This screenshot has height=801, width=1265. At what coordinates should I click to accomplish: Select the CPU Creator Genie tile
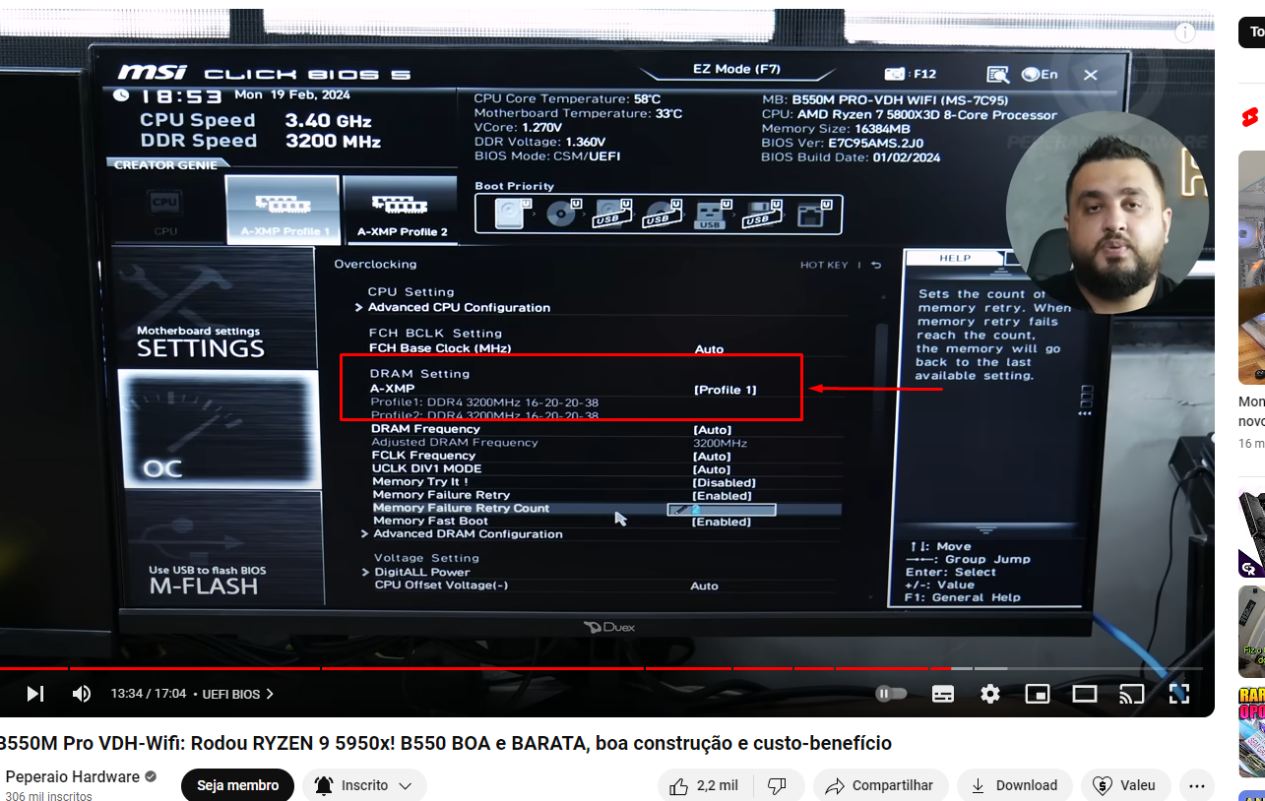tap(165, 210)
